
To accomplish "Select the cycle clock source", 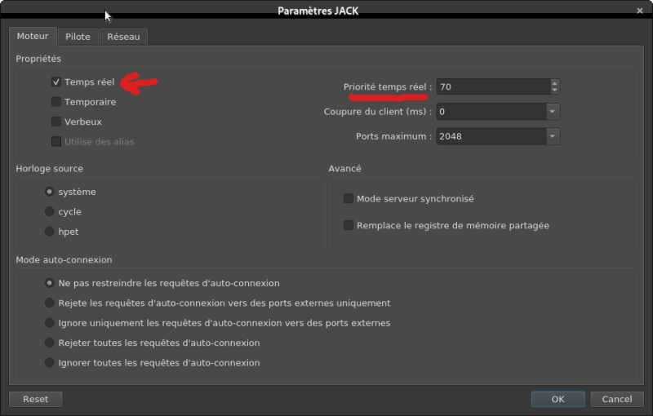I will [x=51, y=212].
